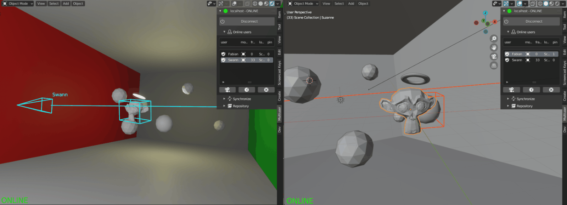The width and height of the screenshot is (567, 205).
Task: Select solid shading in right viewport
Action: [x=546, y=4]
